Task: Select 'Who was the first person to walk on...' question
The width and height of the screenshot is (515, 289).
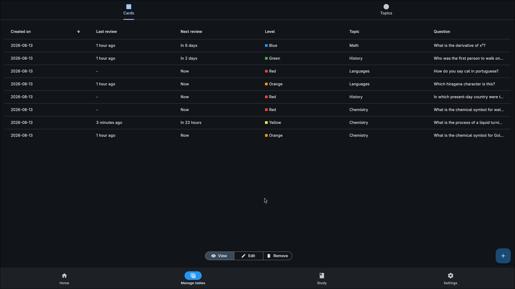Action: (x=468, y=58)
